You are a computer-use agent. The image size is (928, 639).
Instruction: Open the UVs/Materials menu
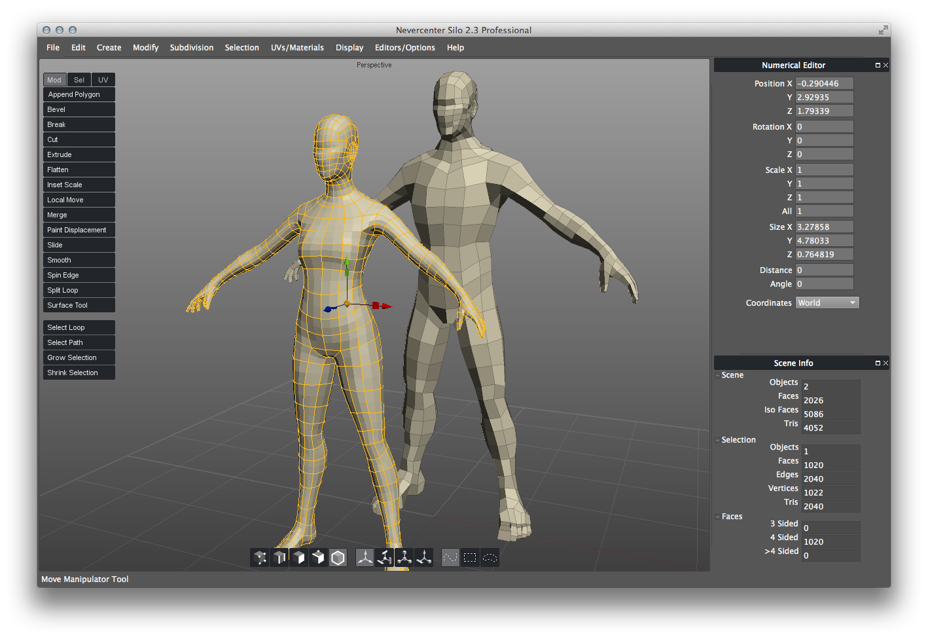(x=297, y=48)
